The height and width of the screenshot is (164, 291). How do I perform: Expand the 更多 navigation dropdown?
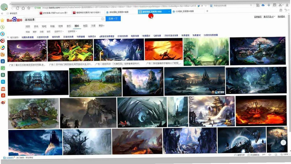[101, 26]
